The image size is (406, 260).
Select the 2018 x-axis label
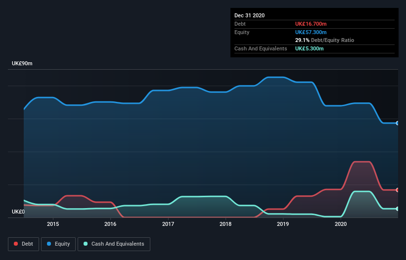[226, 224]
